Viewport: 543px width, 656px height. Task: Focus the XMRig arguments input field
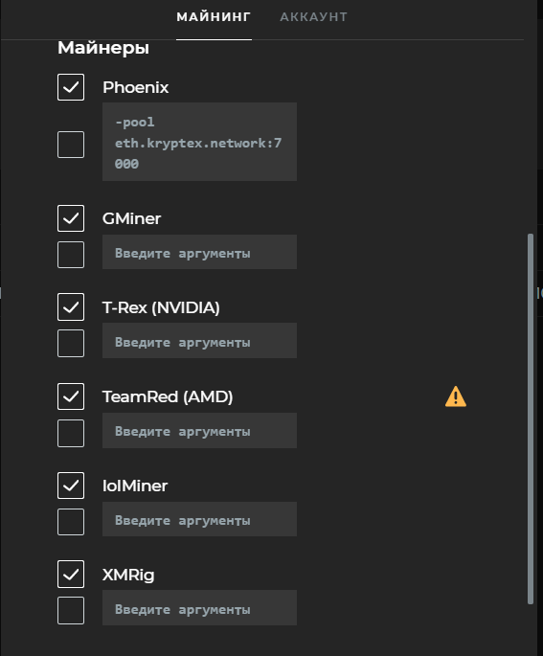tap(199, 607)
